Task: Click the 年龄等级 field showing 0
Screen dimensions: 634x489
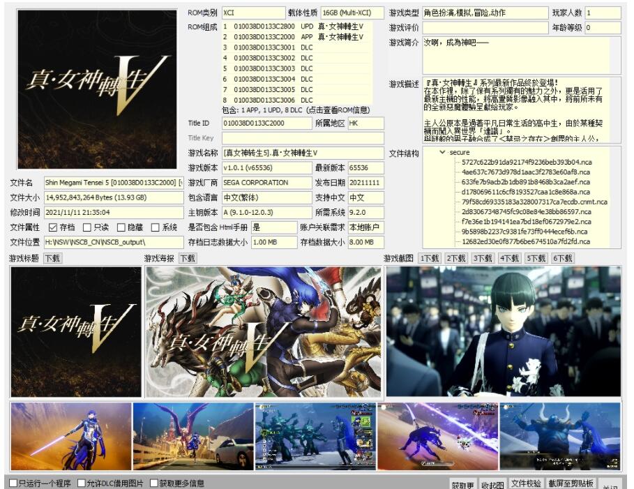Action: tap(603, 28)
